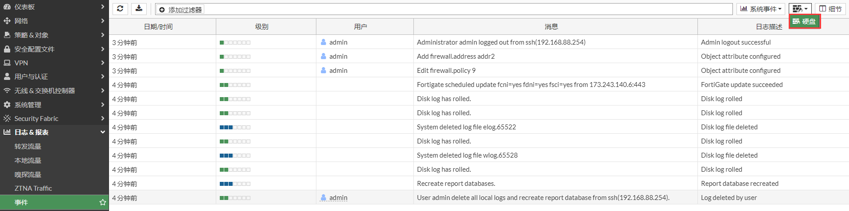Select 硬盘 disk log source option

coord(804,21)
